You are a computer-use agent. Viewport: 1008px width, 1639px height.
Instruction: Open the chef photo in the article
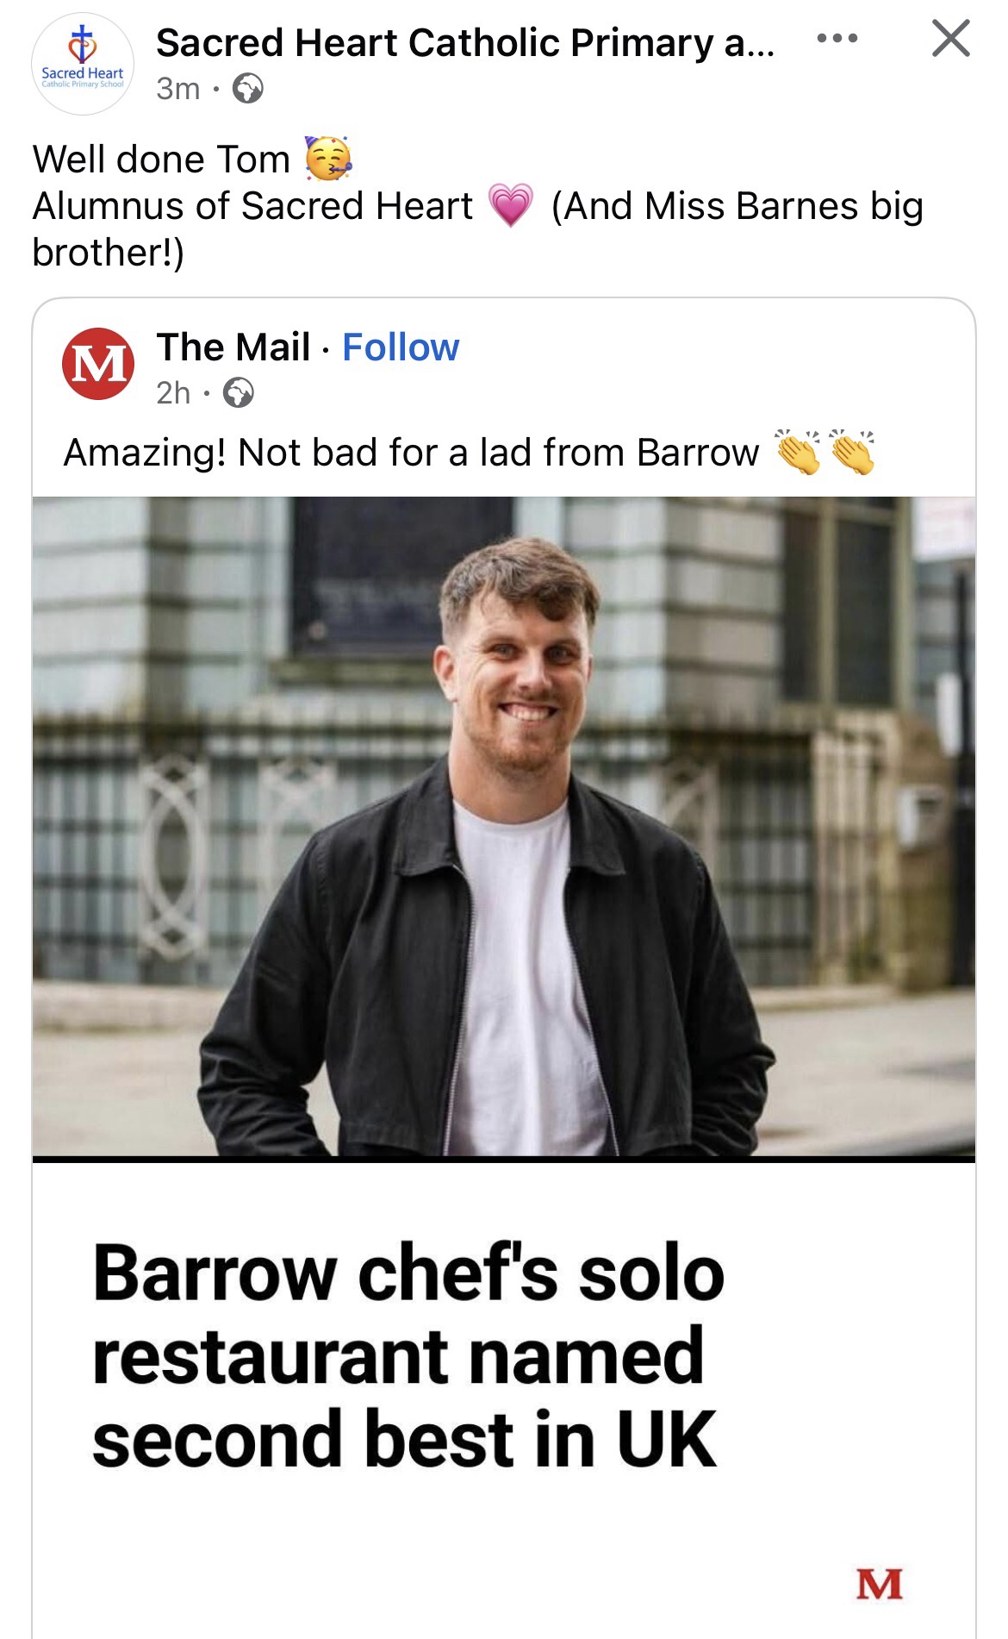(x=504, y=826)
